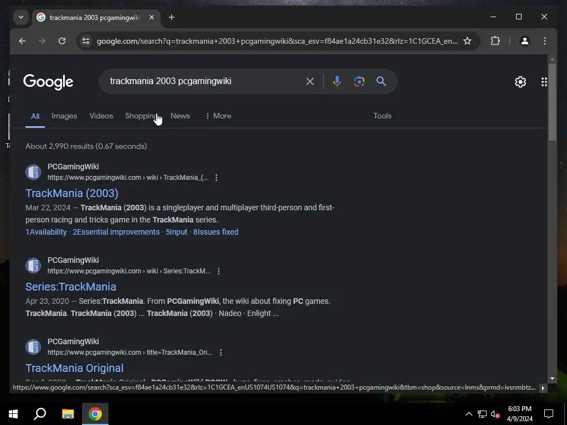Open site information icon in address bar
The width and height of the screenshot is (567, 425).
click(x=86, y=41)
